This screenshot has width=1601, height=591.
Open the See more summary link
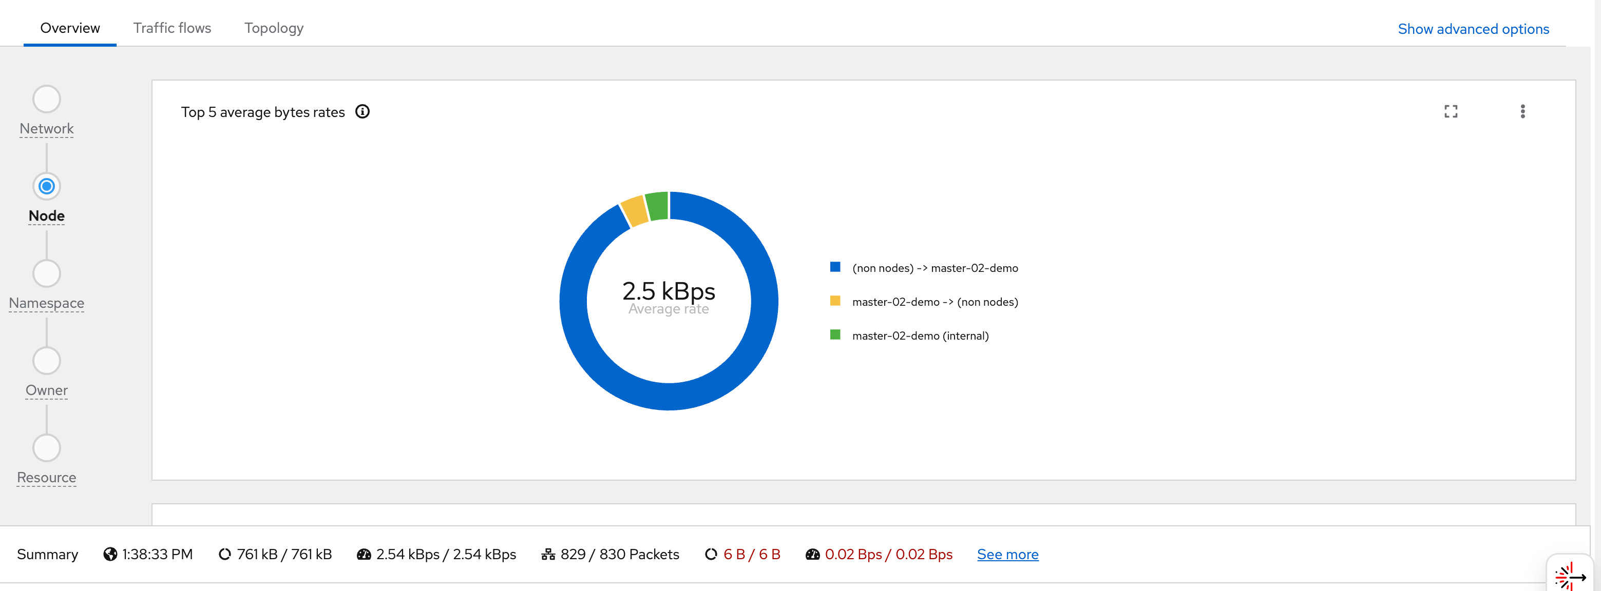1007,554
